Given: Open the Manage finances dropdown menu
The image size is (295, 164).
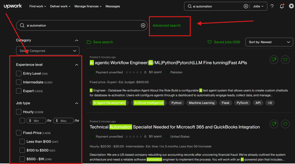Looking at the screenshot, I should click(88, 6).
